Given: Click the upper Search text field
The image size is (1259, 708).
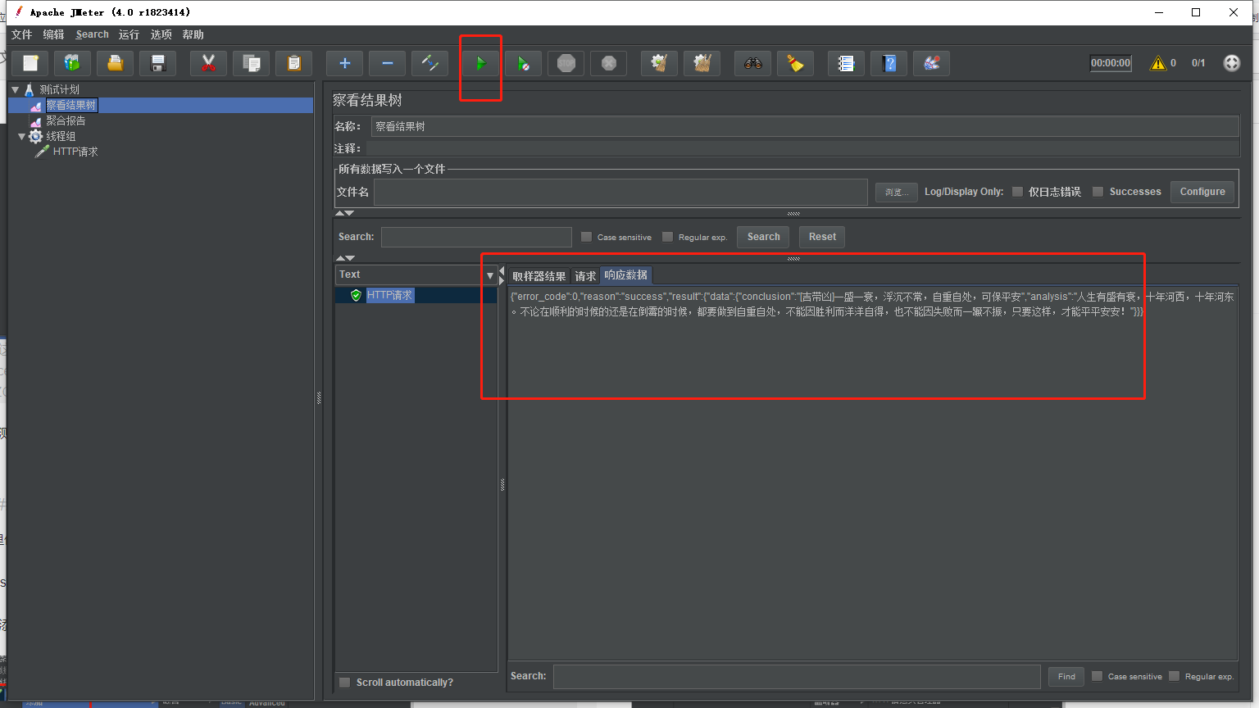Looking at the screenshot, I should [x=476, y=237].
